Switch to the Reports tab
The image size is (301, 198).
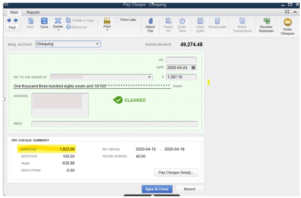point(33,12)
